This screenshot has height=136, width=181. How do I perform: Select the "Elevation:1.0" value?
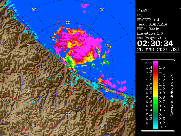coord(150,33)
